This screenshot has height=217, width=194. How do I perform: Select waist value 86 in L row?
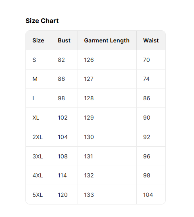tap(146, 98)
